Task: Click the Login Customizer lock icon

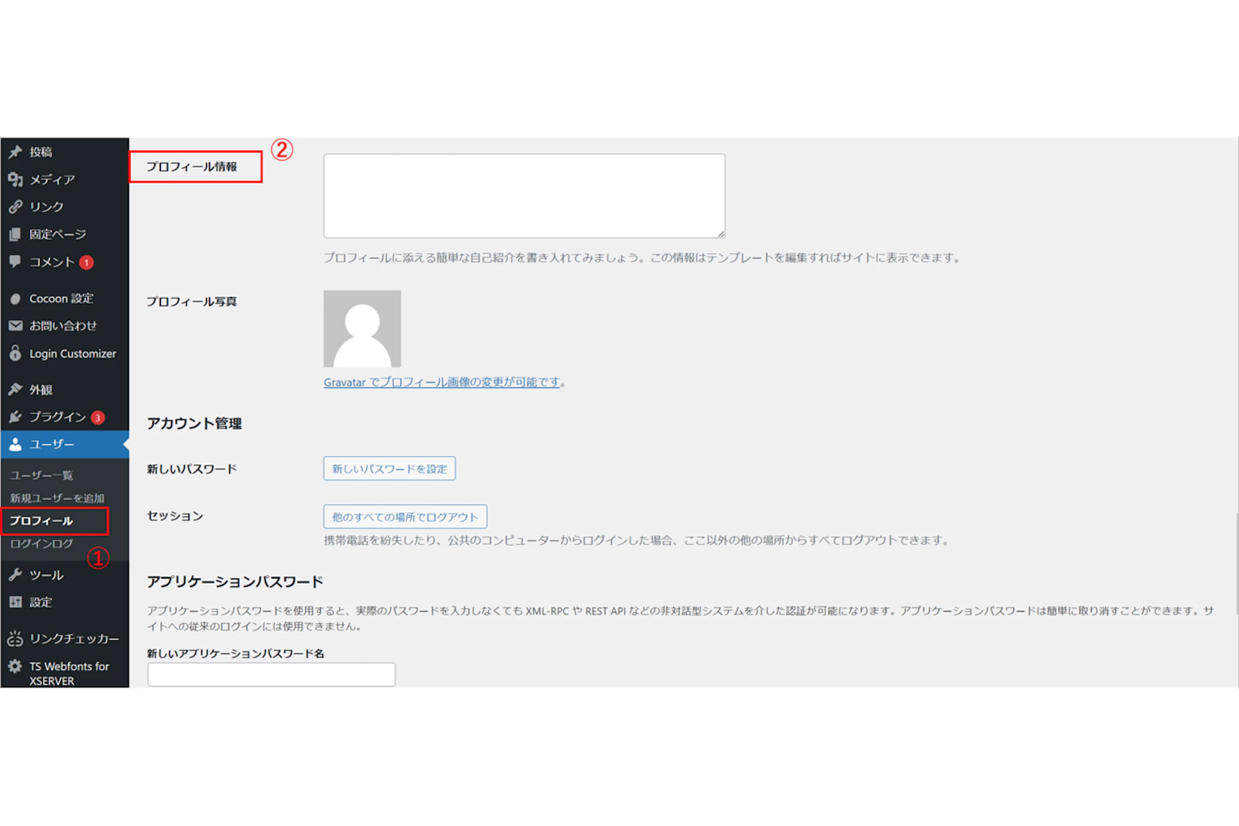Action: 15,353
